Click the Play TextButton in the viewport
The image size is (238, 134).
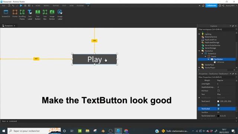[x=94, y=59]
